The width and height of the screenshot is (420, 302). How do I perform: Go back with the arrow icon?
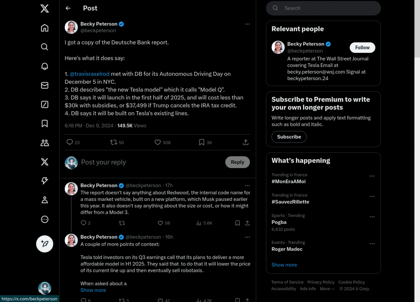[x=68, y=8]
